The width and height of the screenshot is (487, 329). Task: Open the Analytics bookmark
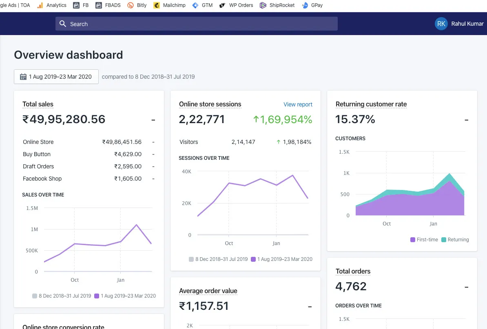coord(51,5)
